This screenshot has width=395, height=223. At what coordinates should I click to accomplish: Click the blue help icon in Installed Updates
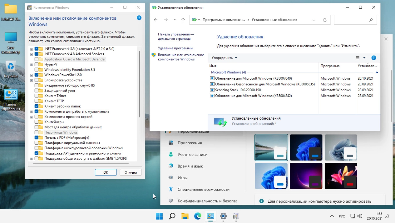click(374, 58)
